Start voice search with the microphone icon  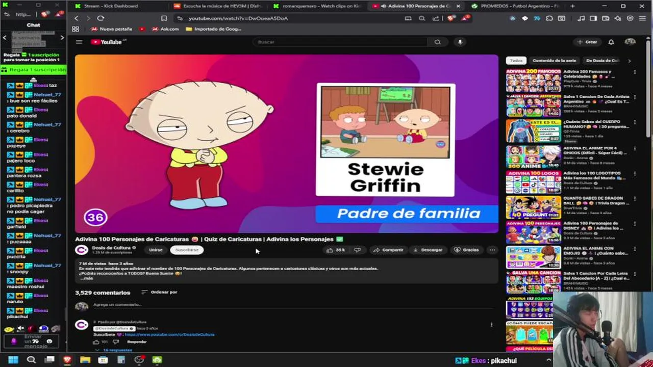click(460, 42)
